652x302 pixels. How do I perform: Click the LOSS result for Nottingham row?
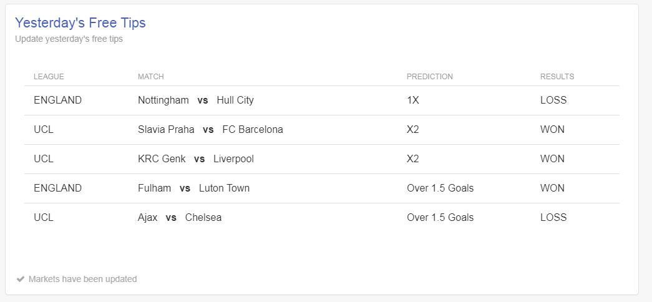(x=553, y=100)
